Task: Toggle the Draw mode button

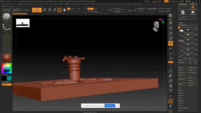Action: 39,10
